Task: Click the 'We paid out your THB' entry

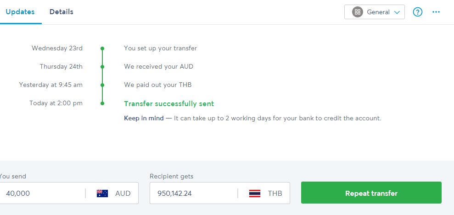Action: click(158, 85)
